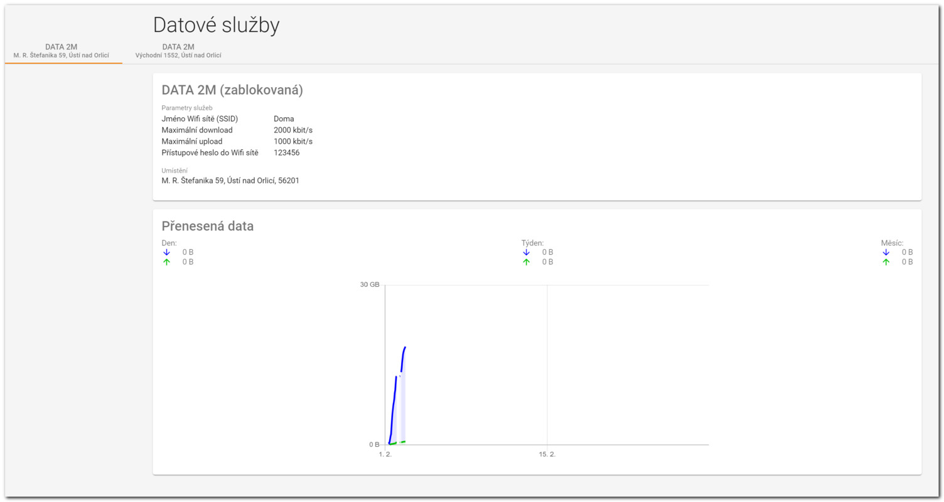The width and height of the screenshot is (944, 502).
Task: Click the DATA 2M (zablokovaná) title
Action: click(232, 90)
